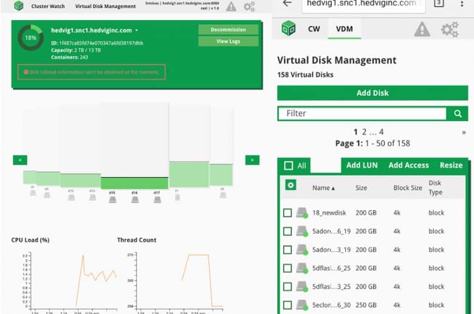Click the disk icon for 5eclor...6_30 row
The height and width of the screenshot is (314, 474).
pos(301,305)
